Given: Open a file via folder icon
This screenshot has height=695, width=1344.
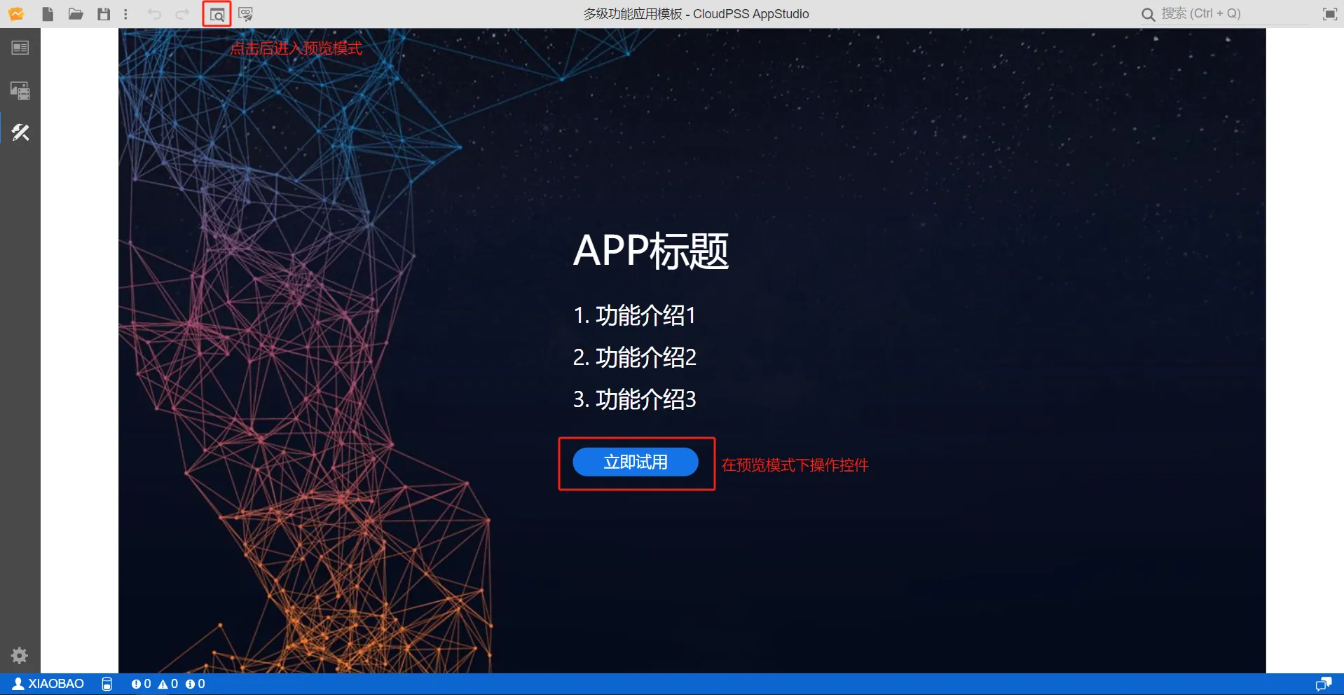Looking at the screenshot, I should pyautogui.click(x=76, y=14).
